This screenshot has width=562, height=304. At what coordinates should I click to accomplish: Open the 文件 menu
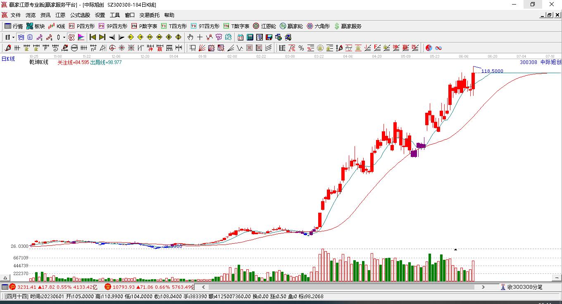(16, 15)
